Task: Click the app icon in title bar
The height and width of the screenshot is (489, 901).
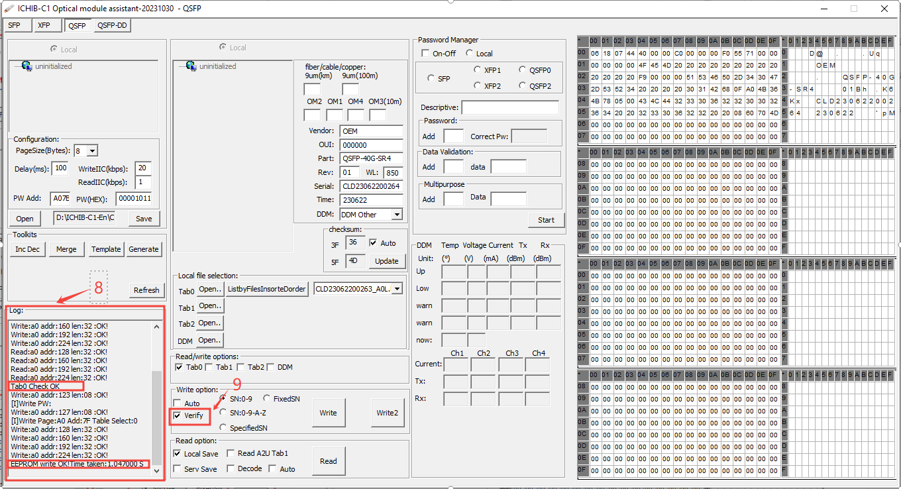Action: [9, 8]
